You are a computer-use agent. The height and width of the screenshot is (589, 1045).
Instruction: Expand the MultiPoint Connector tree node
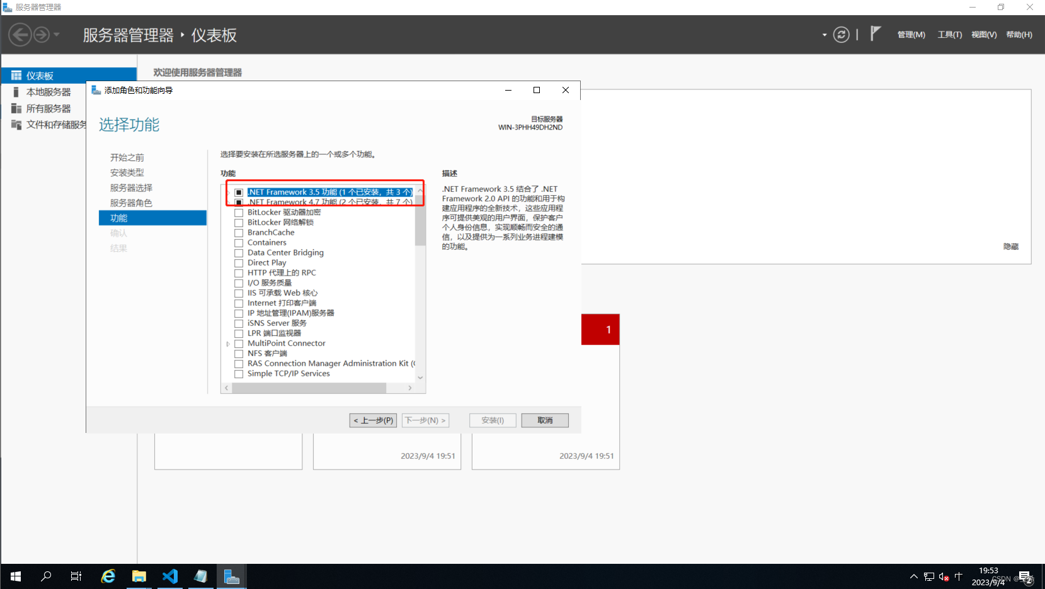228,344
